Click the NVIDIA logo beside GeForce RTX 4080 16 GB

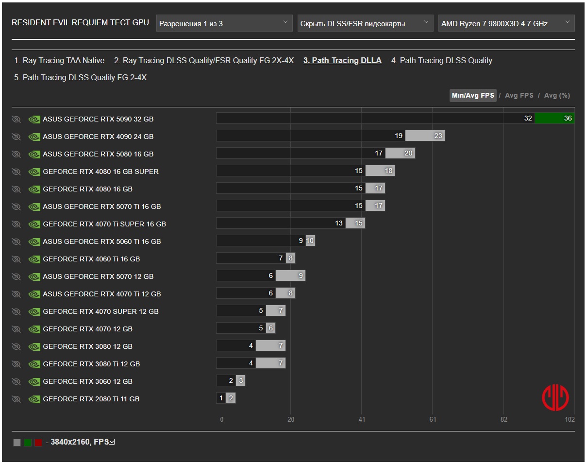[34, 189]
